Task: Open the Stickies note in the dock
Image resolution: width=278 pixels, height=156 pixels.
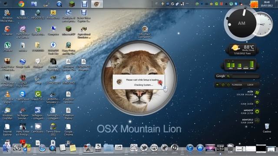Action: (73, 148)
